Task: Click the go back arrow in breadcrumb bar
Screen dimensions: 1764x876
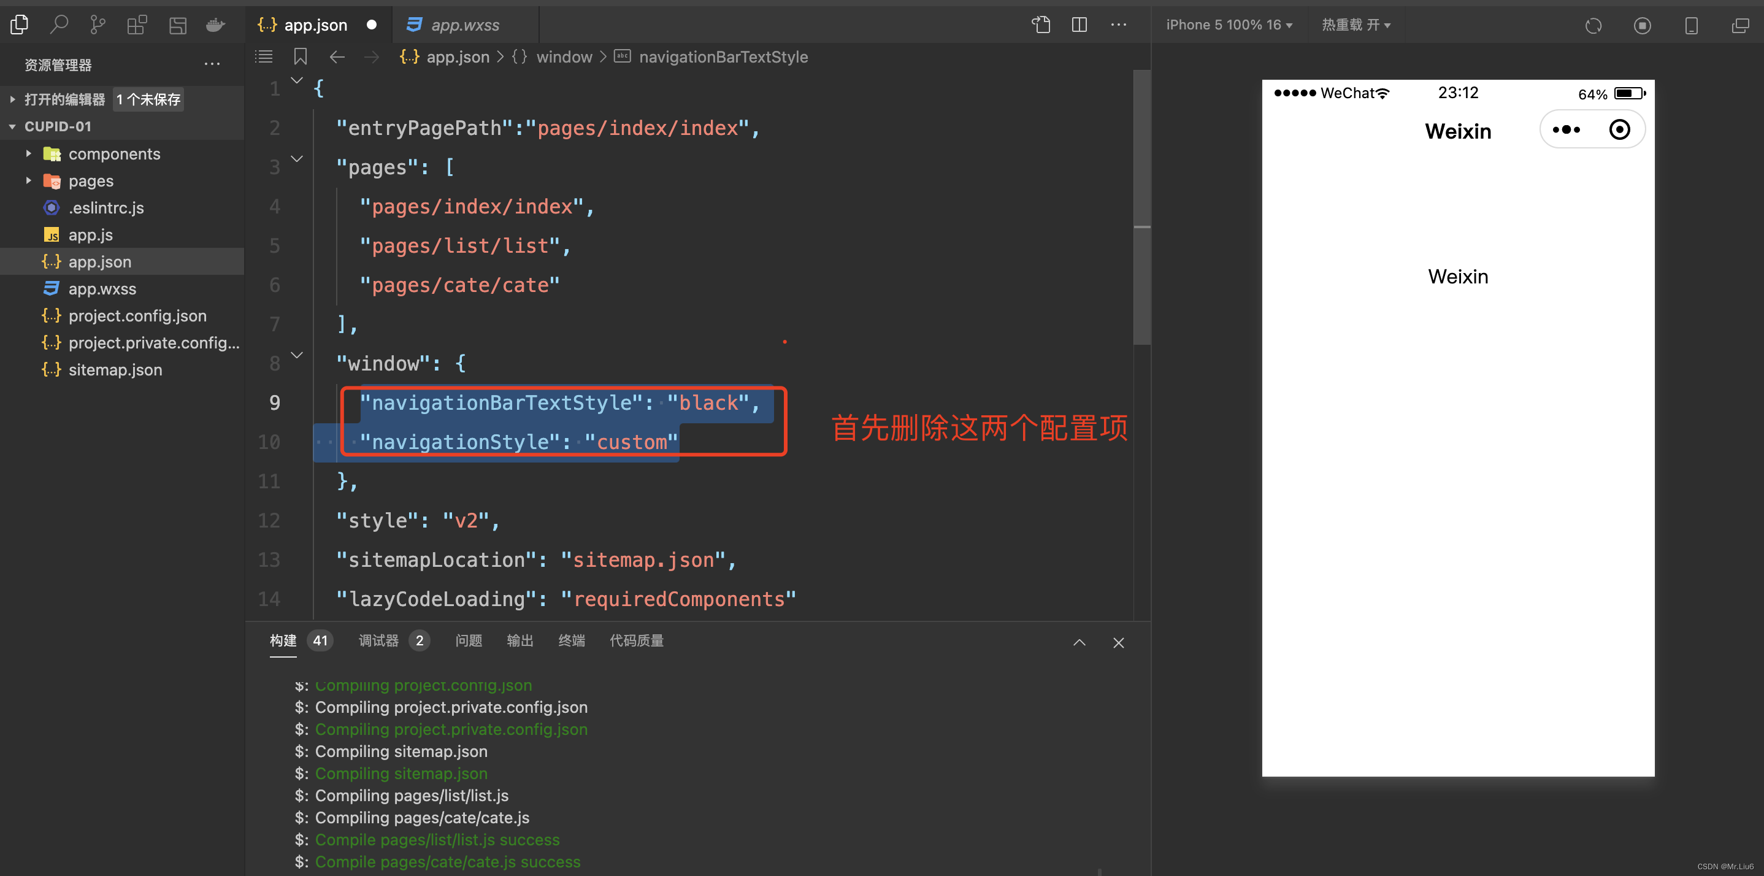Action: [x=337, y=57]
